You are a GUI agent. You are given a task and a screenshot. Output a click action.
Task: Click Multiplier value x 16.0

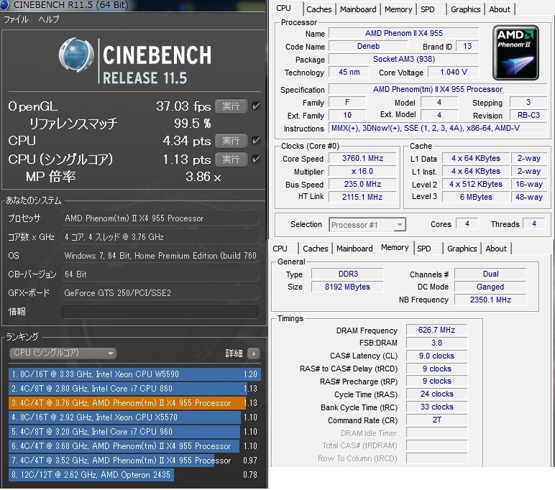coord(362,171)
